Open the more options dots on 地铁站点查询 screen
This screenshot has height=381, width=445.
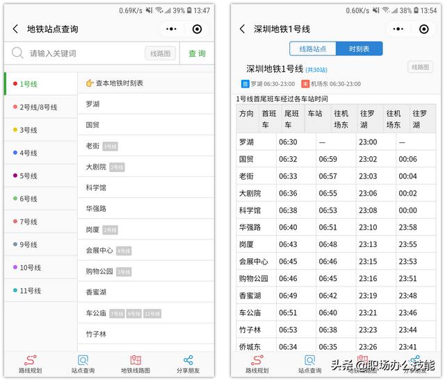(171, 29)
